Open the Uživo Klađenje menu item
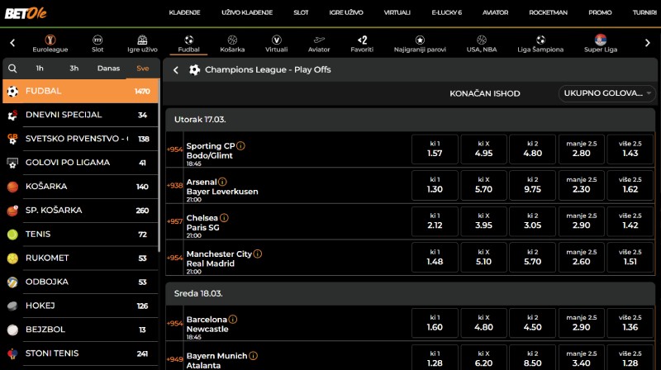This screenshot has height=370, width=661. coord(243,12)
